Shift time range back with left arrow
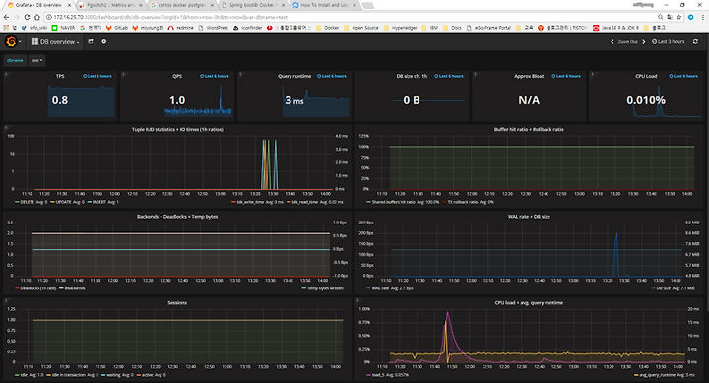709x383 pixels. point(612,42)
